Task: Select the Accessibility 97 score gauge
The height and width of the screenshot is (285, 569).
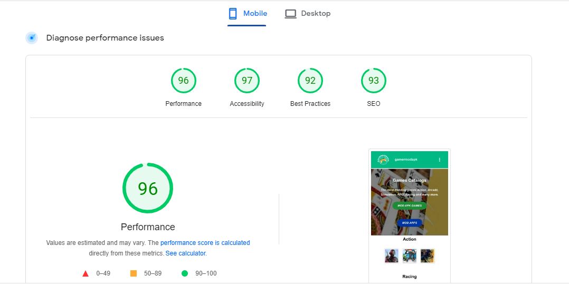Action: (246, 81)
